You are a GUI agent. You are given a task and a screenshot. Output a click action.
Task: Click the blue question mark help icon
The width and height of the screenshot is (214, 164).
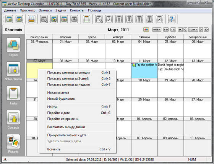(x=172, y=19)
